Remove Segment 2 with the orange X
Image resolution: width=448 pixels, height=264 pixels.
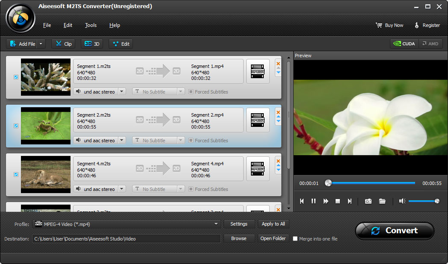point(278,112)
